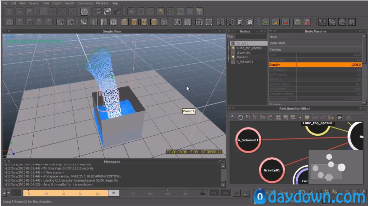Select flat shaded cube display mode
Image resolution: width=368 pixels, height=206 pixels.
240,22
